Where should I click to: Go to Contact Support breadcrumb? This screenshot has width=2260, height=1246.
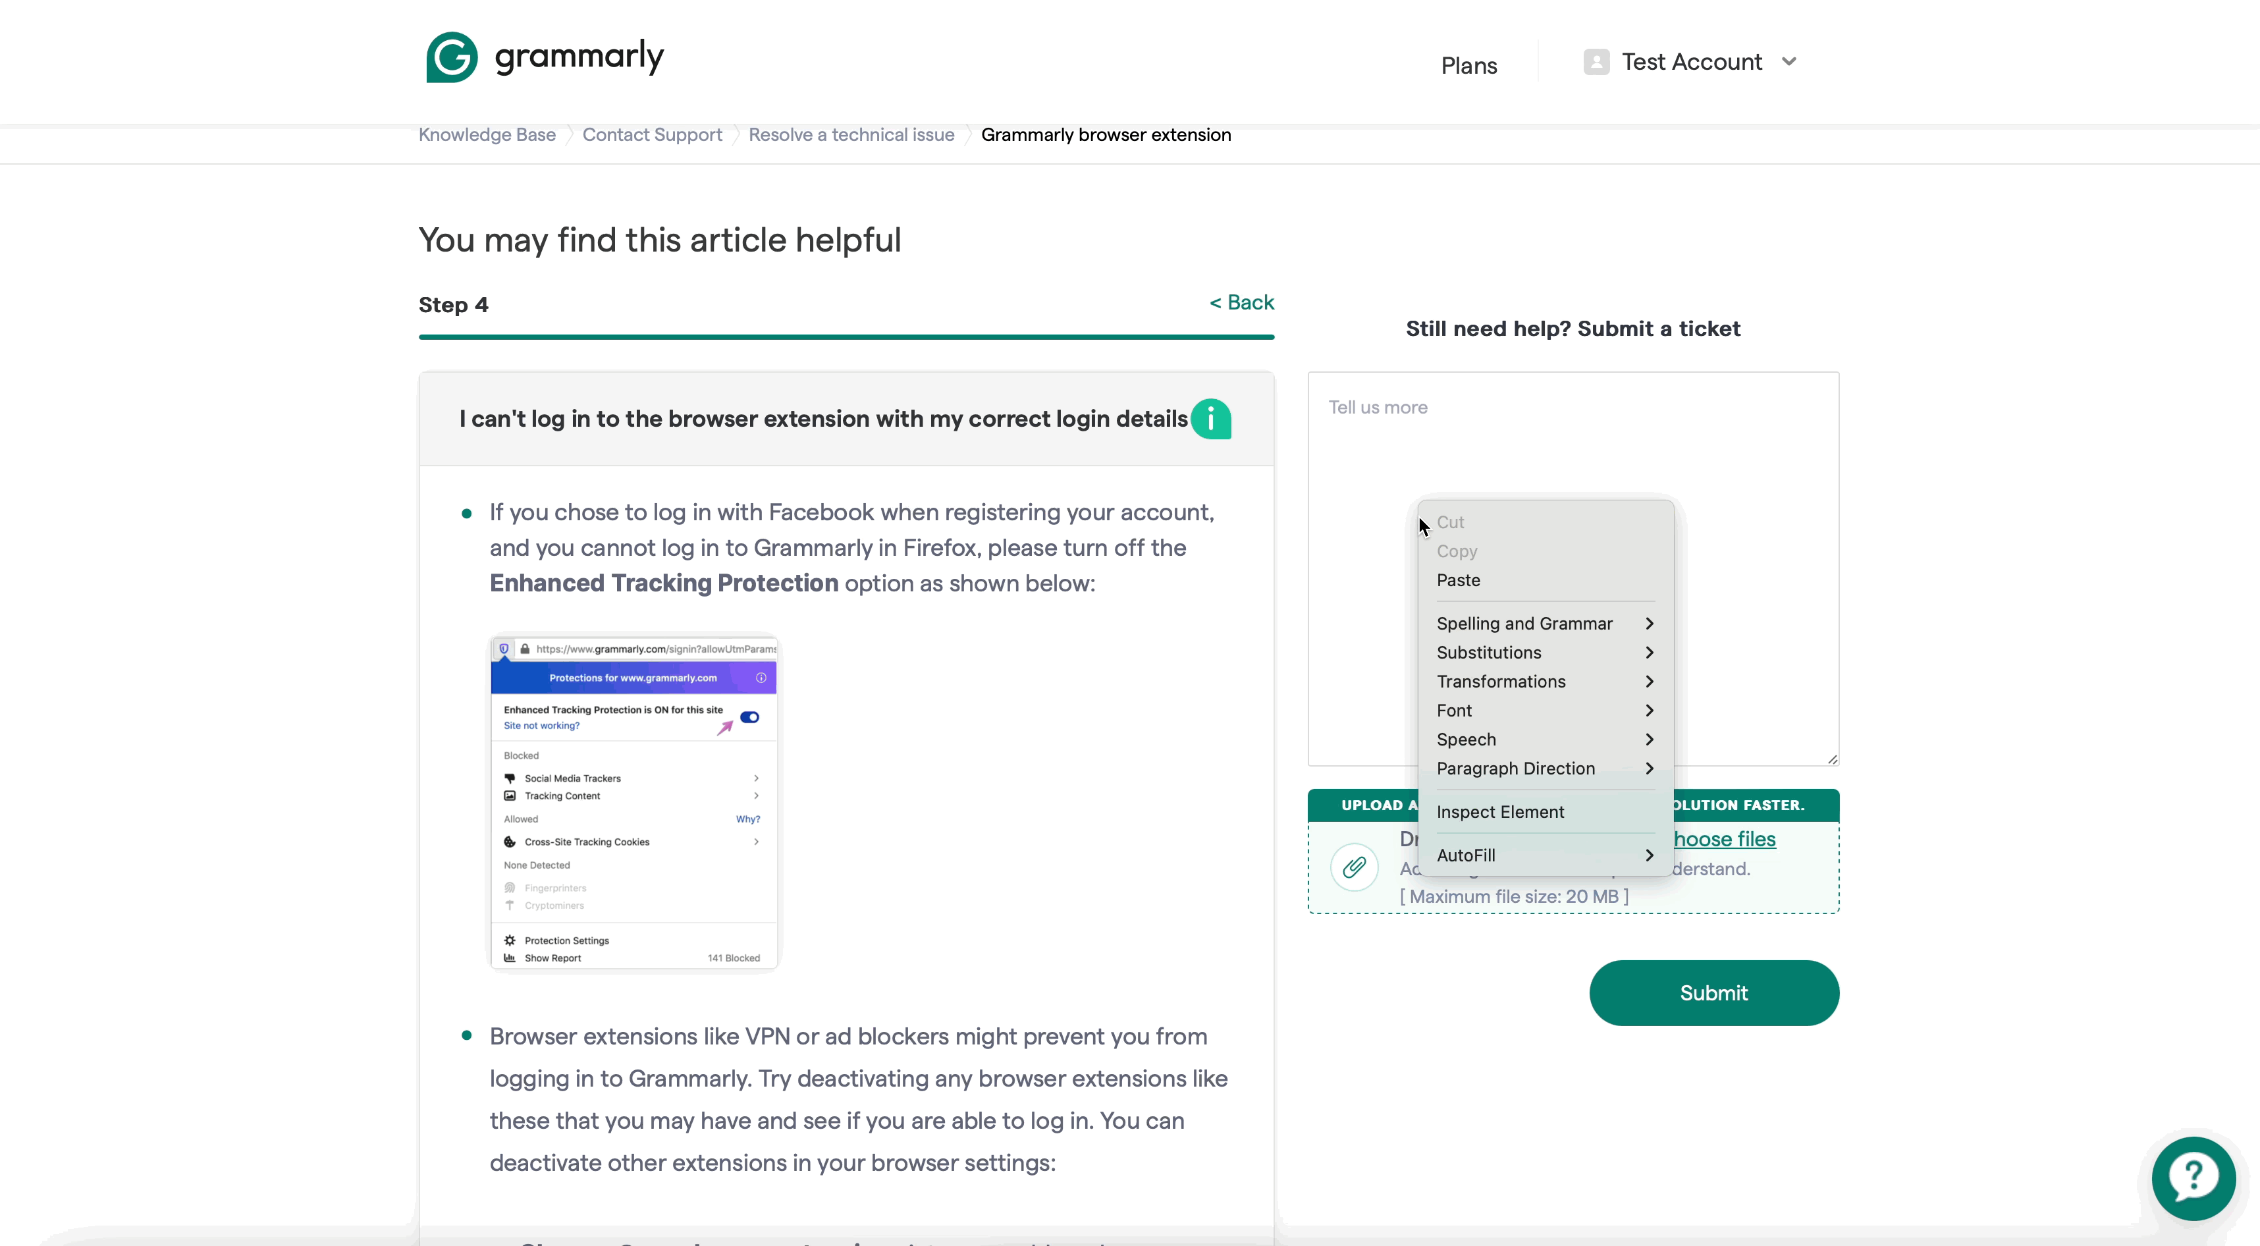[x=652, y=134]
